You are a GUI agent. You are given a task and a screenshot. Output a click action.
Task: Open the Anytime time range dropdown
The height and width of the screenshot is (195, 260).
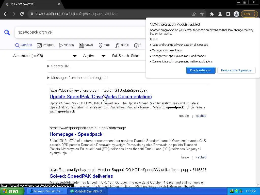[94, 56]
